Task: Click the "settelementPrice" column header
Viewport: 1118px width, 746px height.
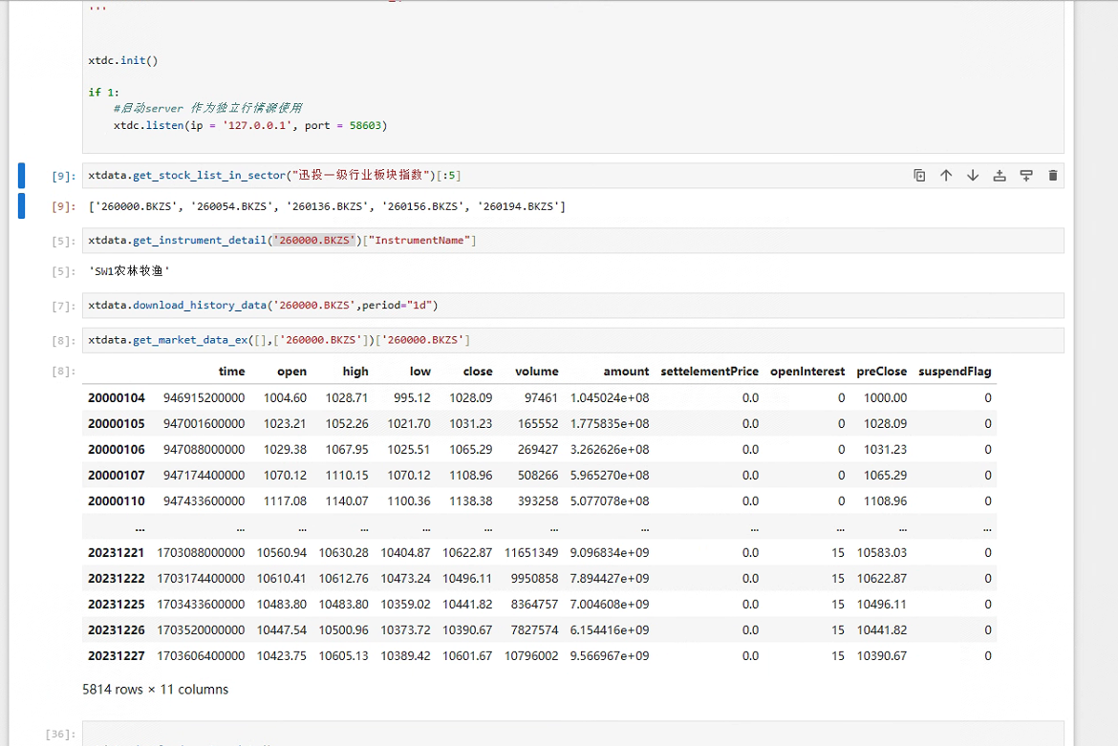Action: coord(709,372)
